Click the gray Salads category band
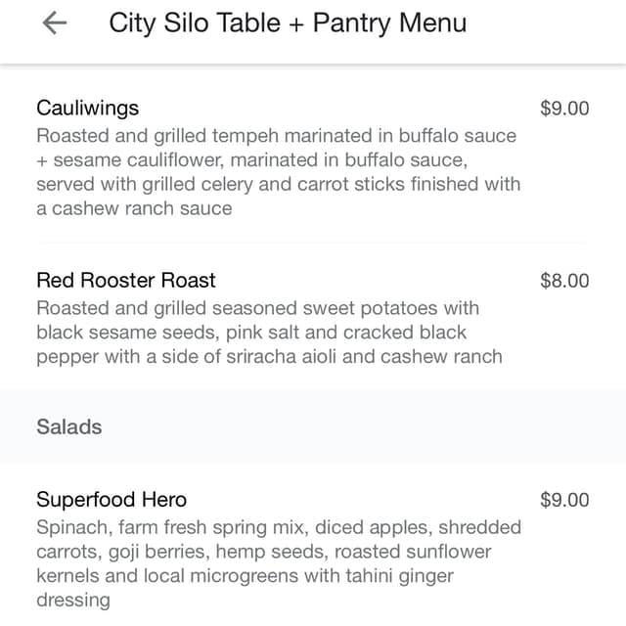 pyautogui.click(x=313, y=426)
